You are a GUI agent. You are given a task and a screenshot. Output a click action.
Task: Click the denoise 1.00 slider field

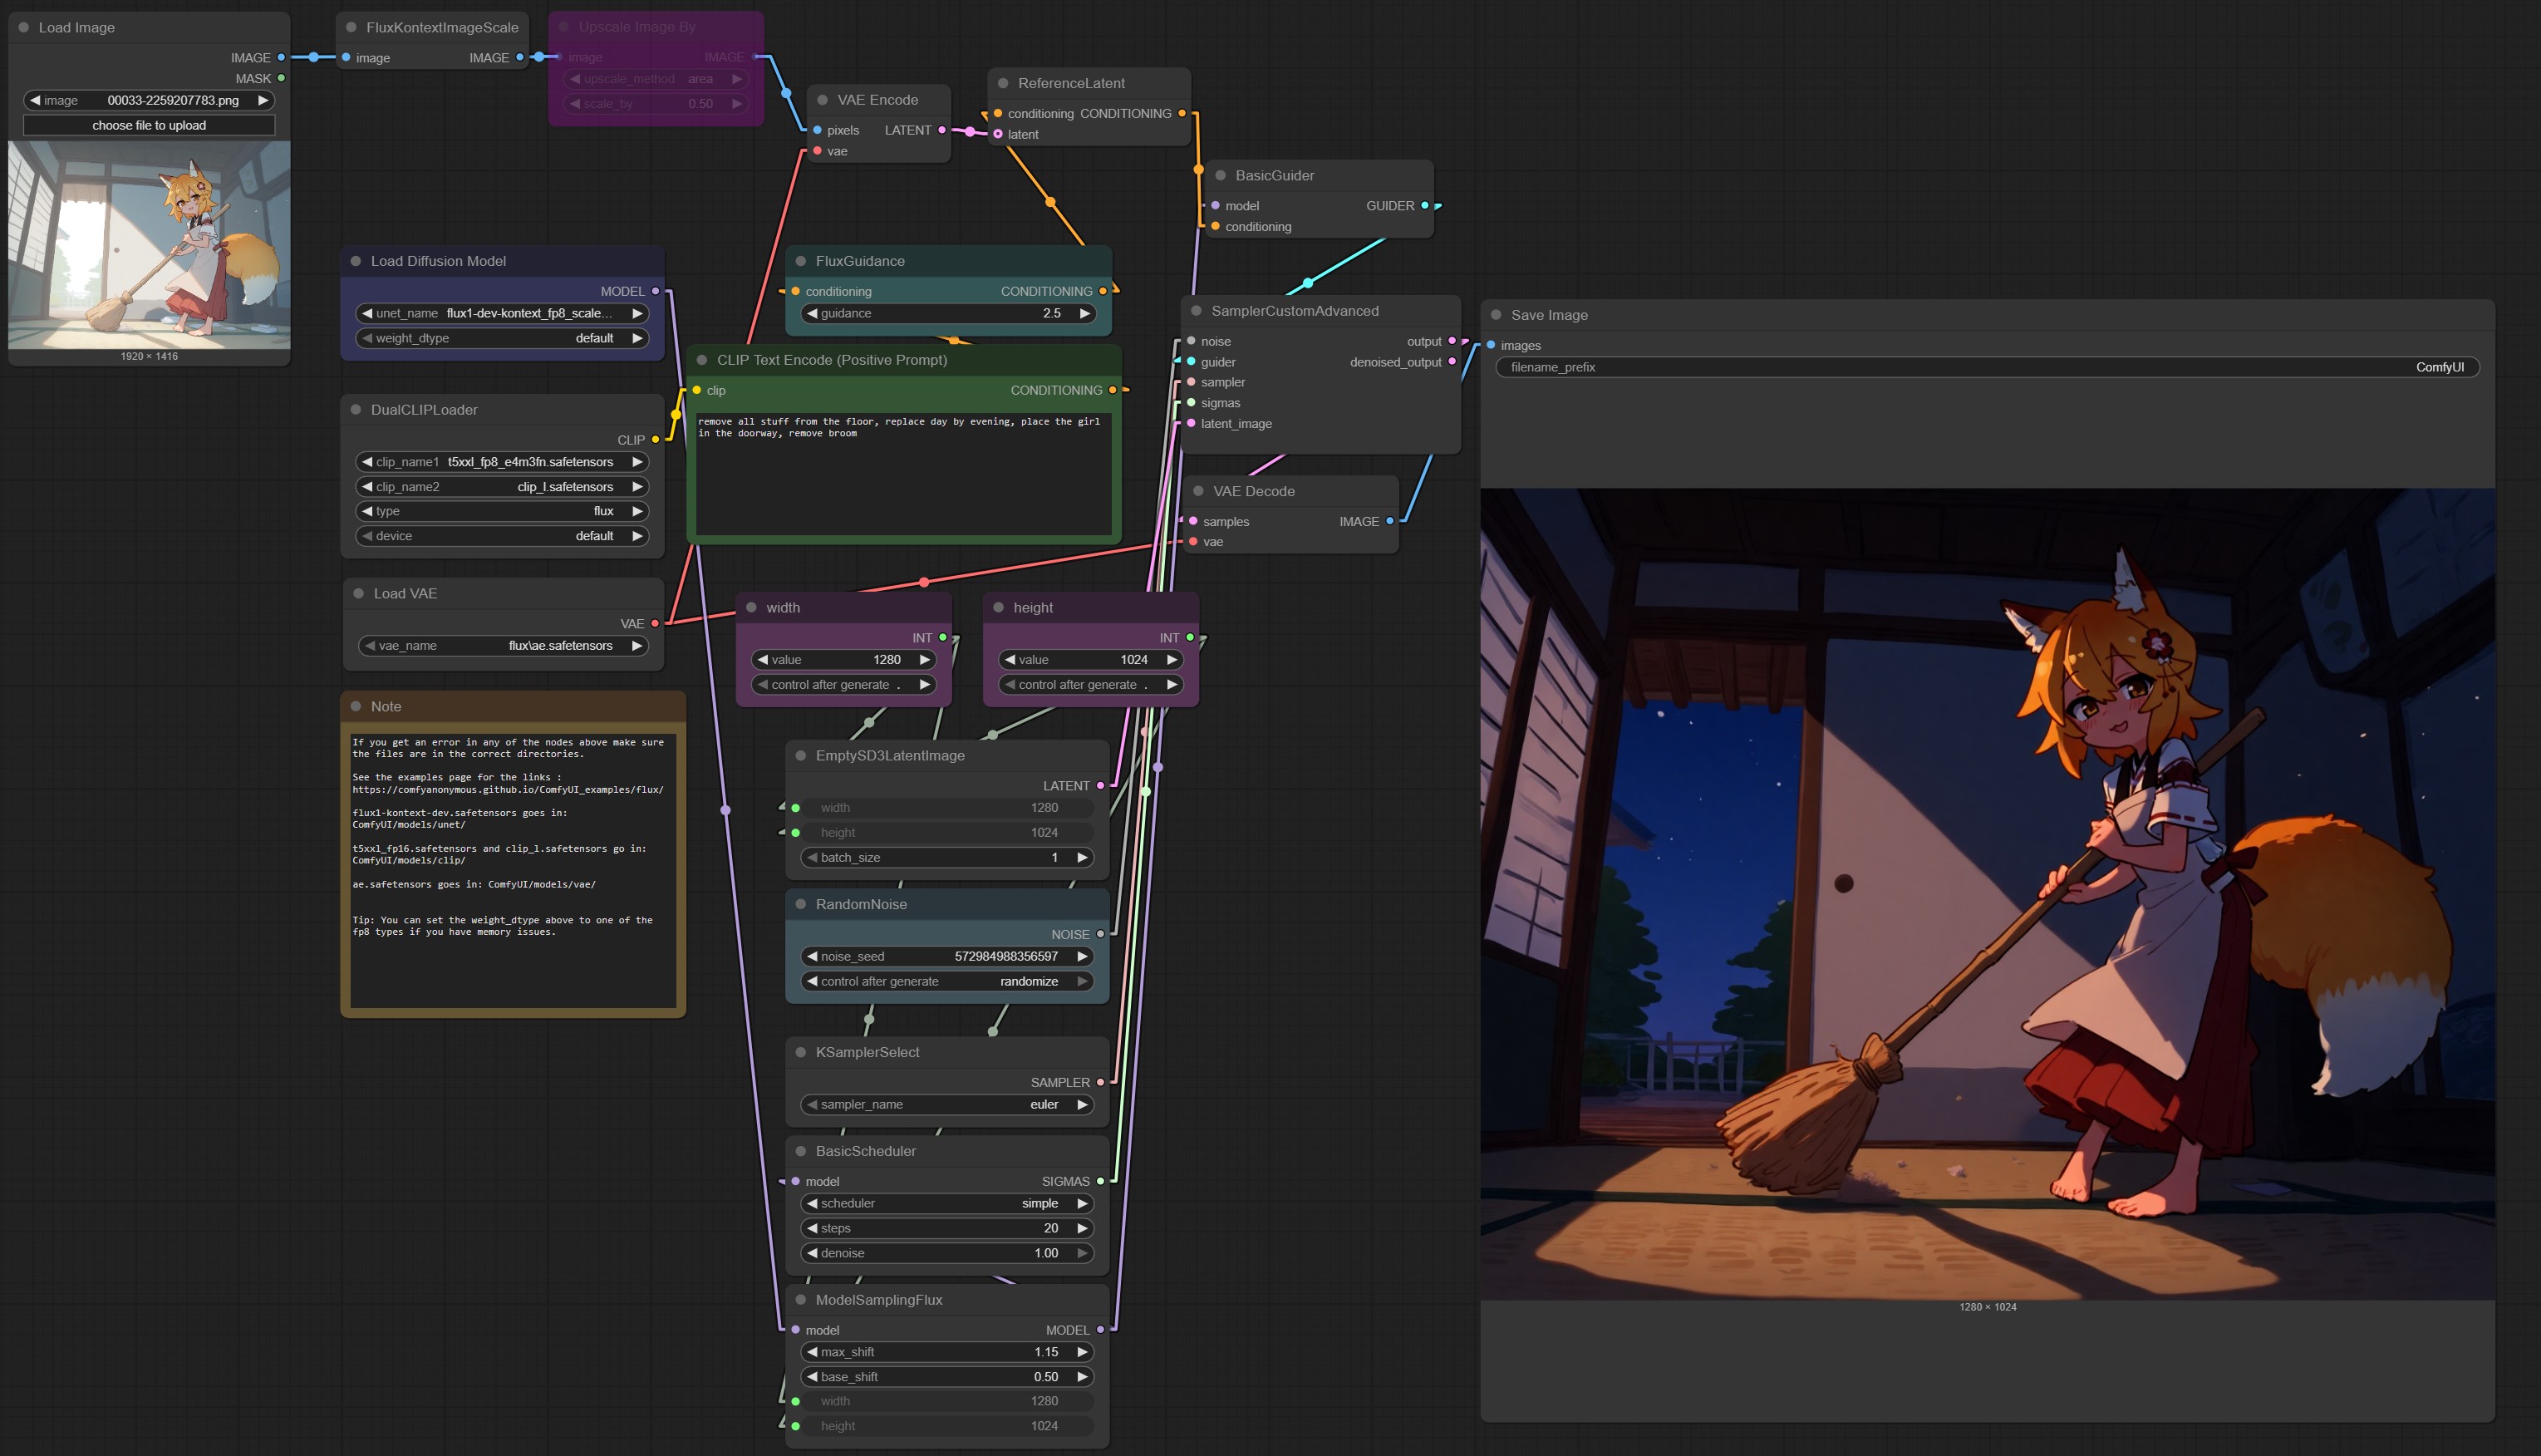[x=946, y=1253]
